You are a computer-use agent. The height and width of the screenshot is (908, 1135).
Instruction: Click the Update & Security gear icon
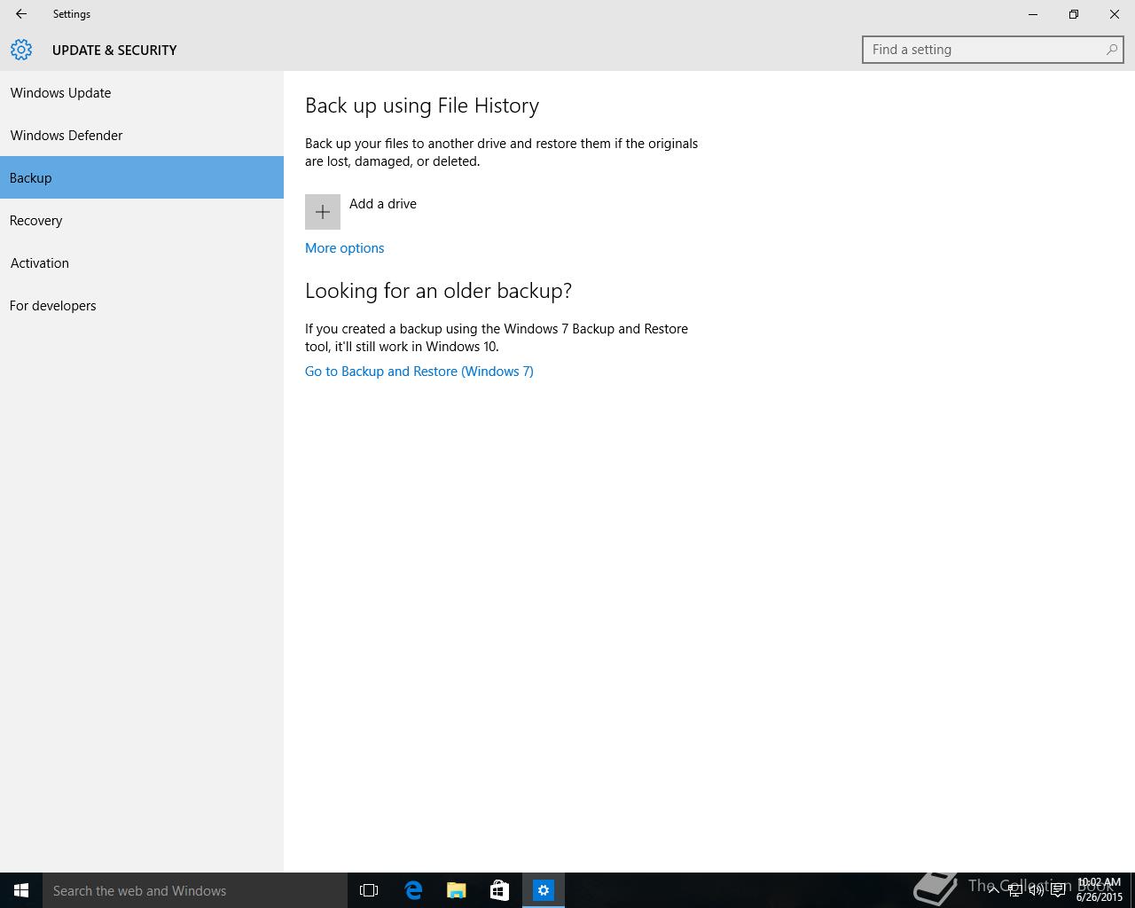21,50
